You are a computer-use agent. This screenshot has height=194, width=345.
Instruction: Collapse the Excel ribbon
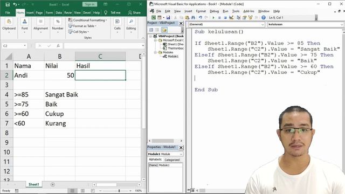pos(143,38)
